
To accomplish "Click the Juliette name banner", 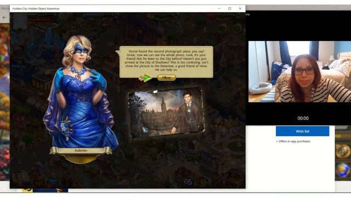I will [81, 150].
